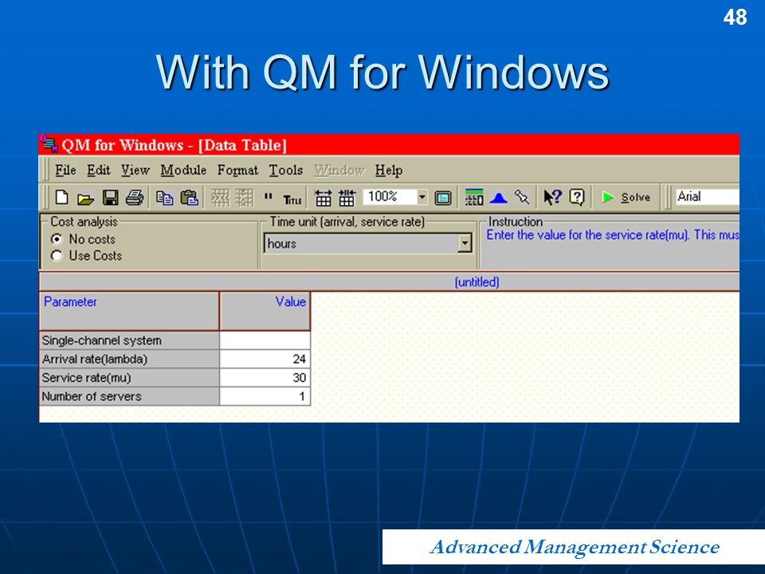The height and width of the screenshot is (574, 765).
Task: Click the Arrival rate(lambda) value cell 24
Action: (x=265, y=360)
